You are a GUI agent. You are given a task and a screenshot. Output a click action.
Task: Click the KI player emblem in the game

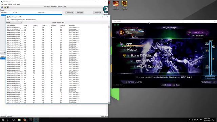pos(122,33)
